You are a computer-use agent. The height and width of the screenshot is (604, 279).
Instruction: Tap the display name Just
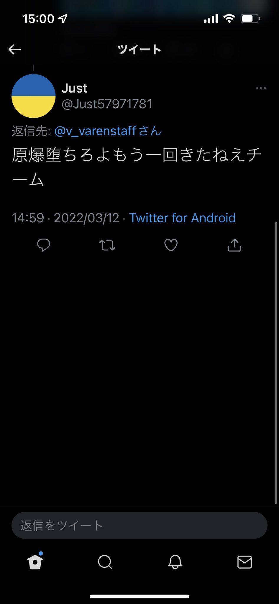74,88
